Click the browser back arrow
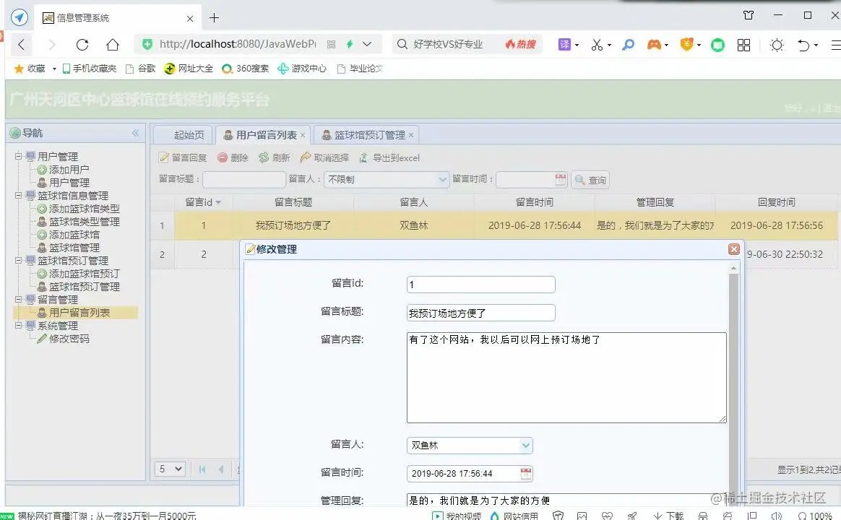841x520 pixels. [x=22, y=45]
